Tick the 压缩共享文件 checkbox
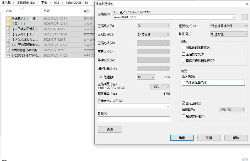This screenshot has width=250, height=161. 183,54
